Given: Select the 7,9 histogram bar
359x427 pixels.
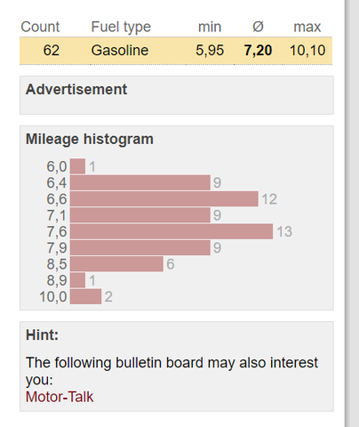Looking at the screenshot, I should click(140, 248).
